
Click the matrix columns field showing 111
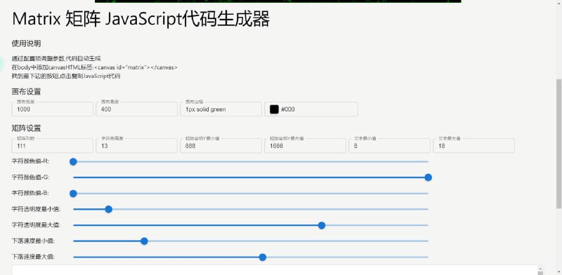(52, 146)
